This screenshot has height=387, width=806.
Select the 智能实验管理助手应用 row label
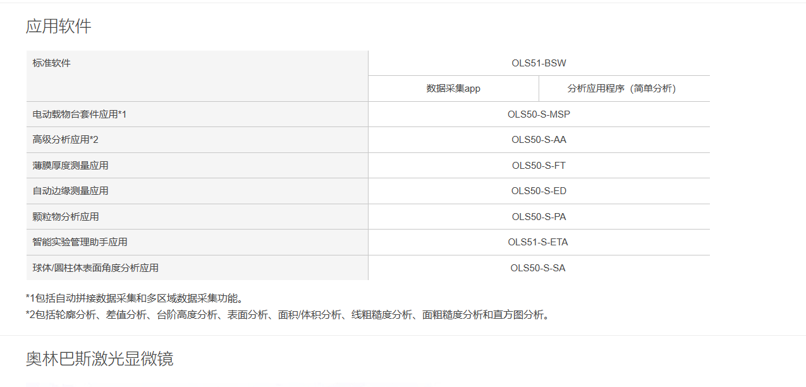pos(80,242)
